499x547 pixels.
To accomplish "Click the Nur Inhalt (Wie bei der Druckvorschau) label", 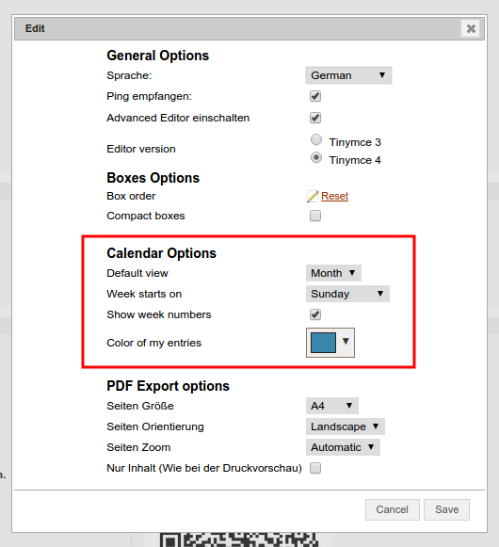I will [204, 468].
